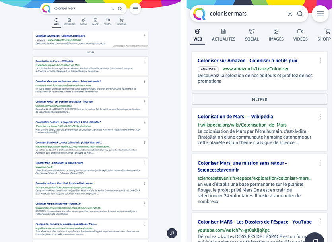The height and width of the screenshot is (242, 334).
Task: Open the SOCIAL tab in the left view
Action: point(83,22)
